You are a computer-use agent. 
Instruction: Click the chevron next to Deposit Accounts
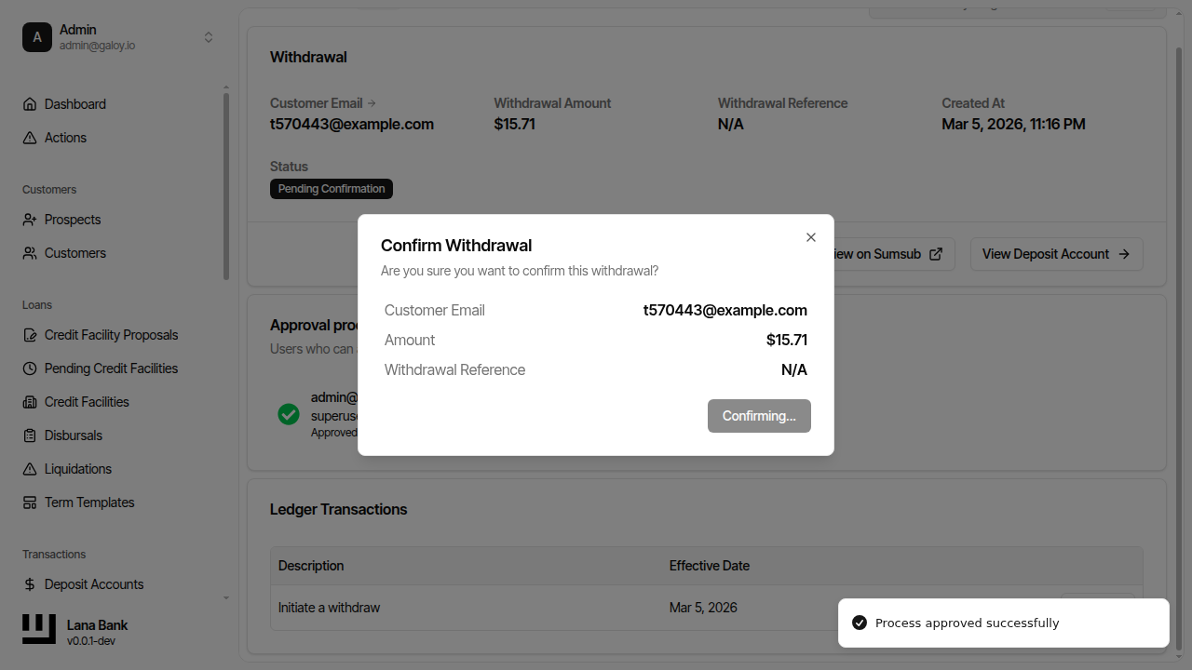coord(225,598)
